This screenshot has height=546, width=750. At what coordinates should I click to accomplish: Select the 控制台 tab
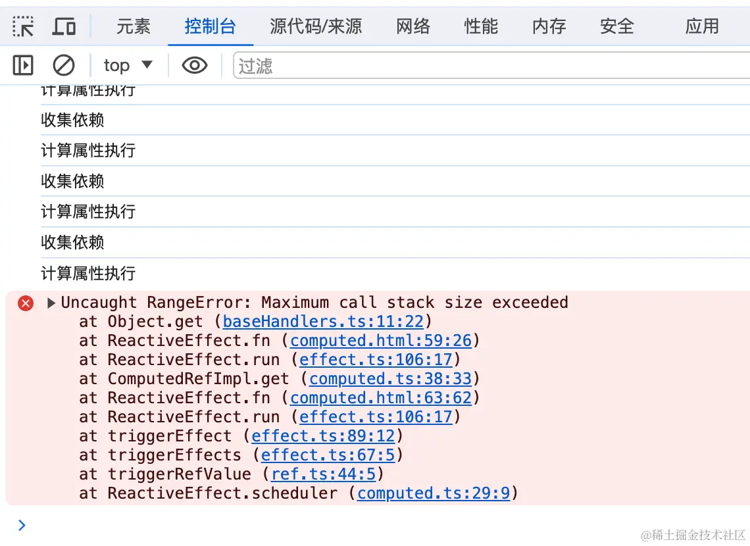pos(210,26)
